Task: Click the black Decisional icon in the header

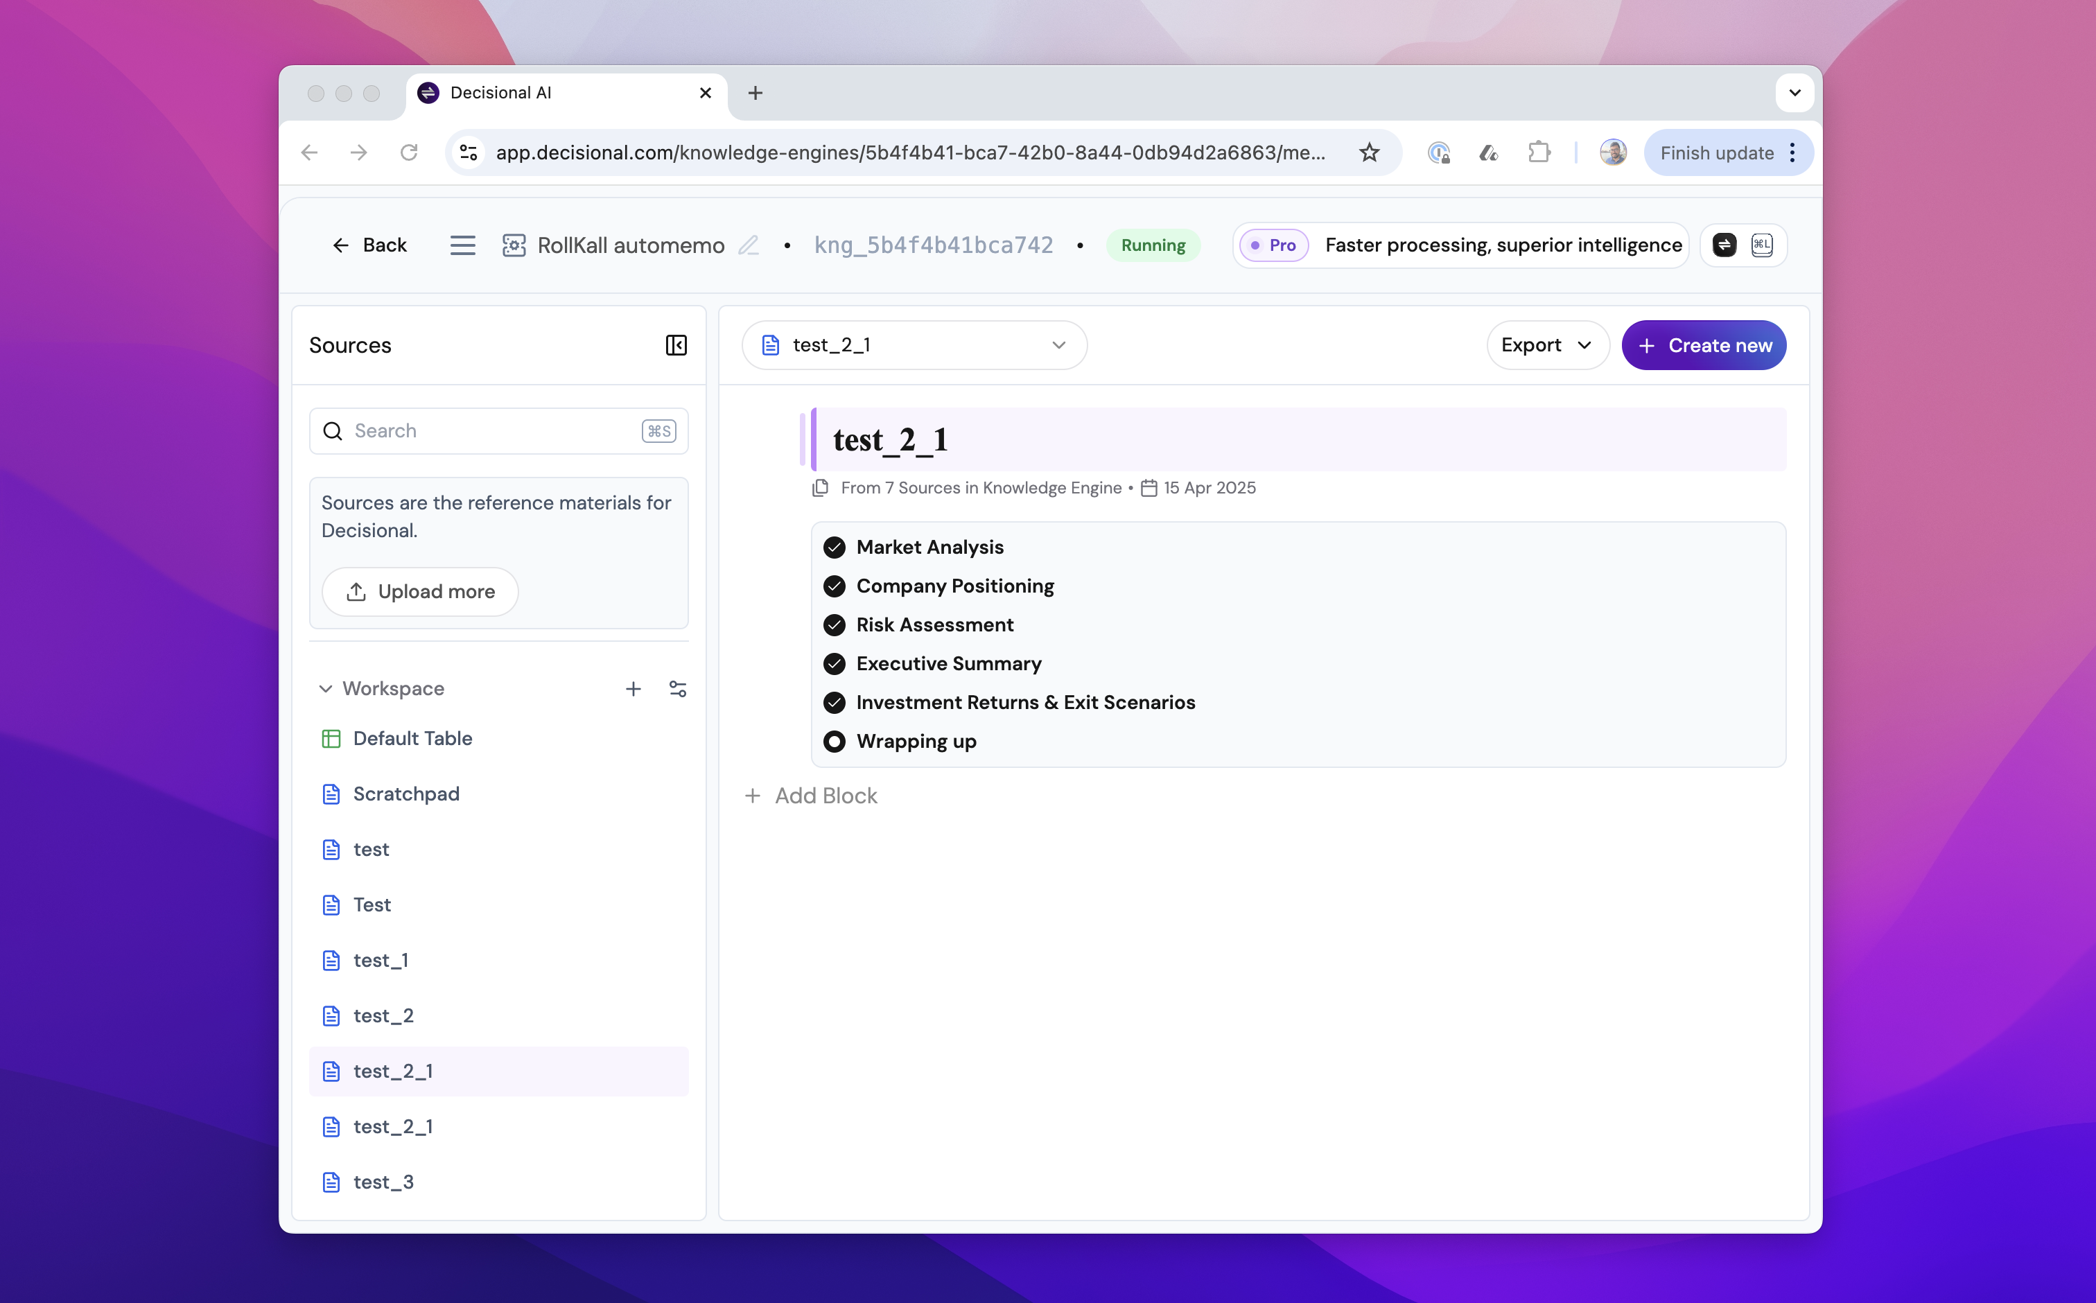Action: (1724, 245)
